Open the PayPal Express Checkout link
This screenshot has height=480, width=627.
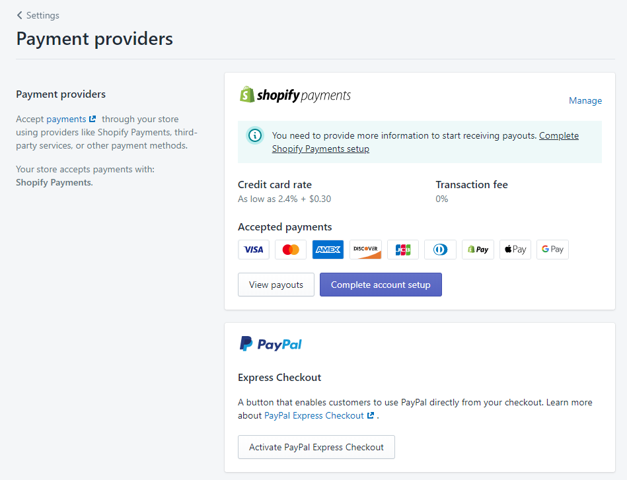coord(314,415)
